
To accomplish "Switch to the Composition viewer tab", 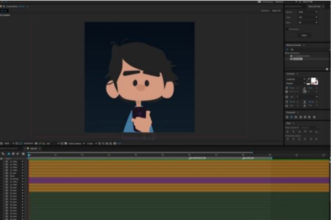I will [x=15, y=7].
